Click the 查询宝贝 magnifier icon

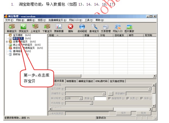pos(94,27)
